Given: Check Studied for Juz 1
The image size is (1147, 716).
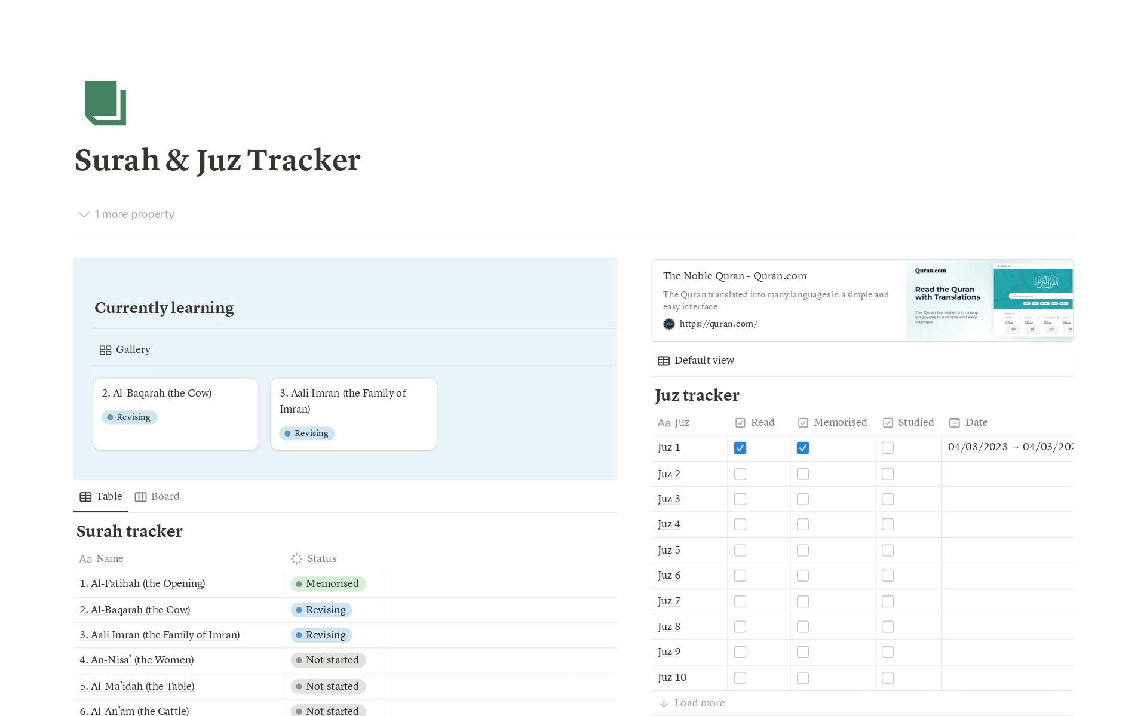Looking at the screenshot, I should [x=888, y=448].
